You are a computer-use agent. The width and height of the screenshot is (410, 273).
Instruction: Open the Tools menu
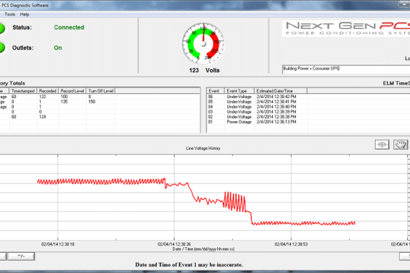[10, 15]
